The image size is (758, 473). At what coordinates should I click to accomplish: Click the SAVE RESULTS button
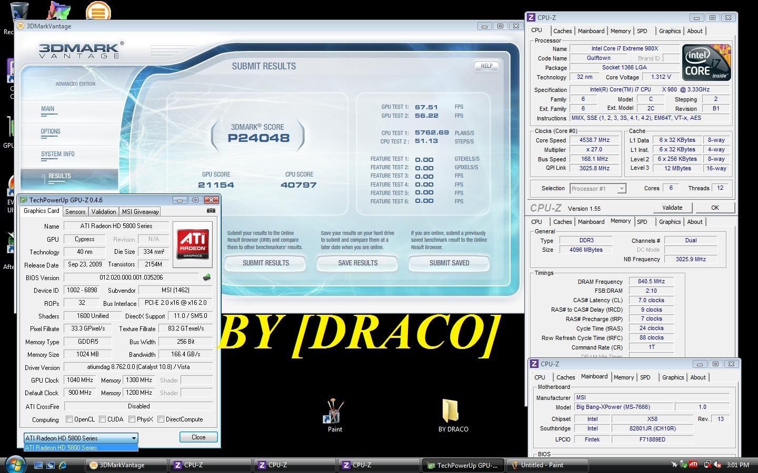click(x=357, y=263)
